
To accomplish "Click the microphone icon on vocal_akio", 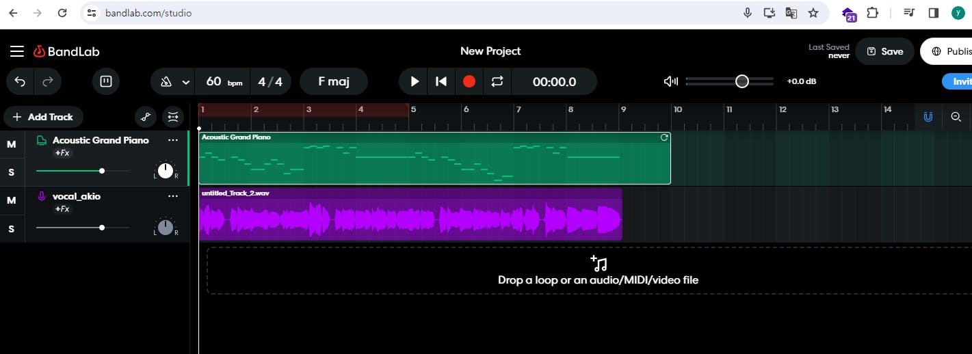I will 41,196.
